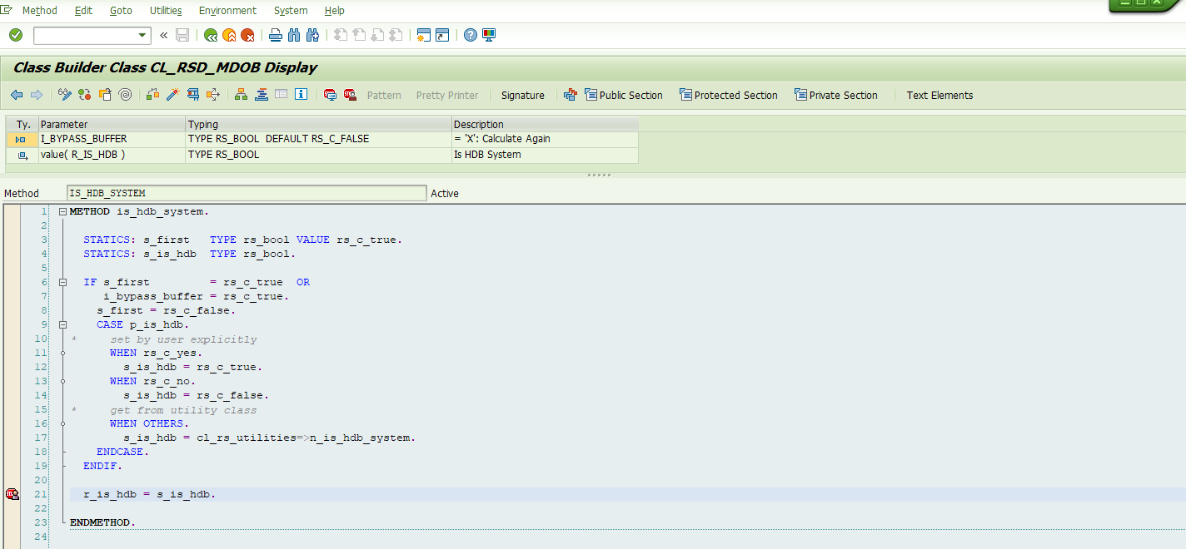
Task: Click the Public Section button
Action: point(623,95)
